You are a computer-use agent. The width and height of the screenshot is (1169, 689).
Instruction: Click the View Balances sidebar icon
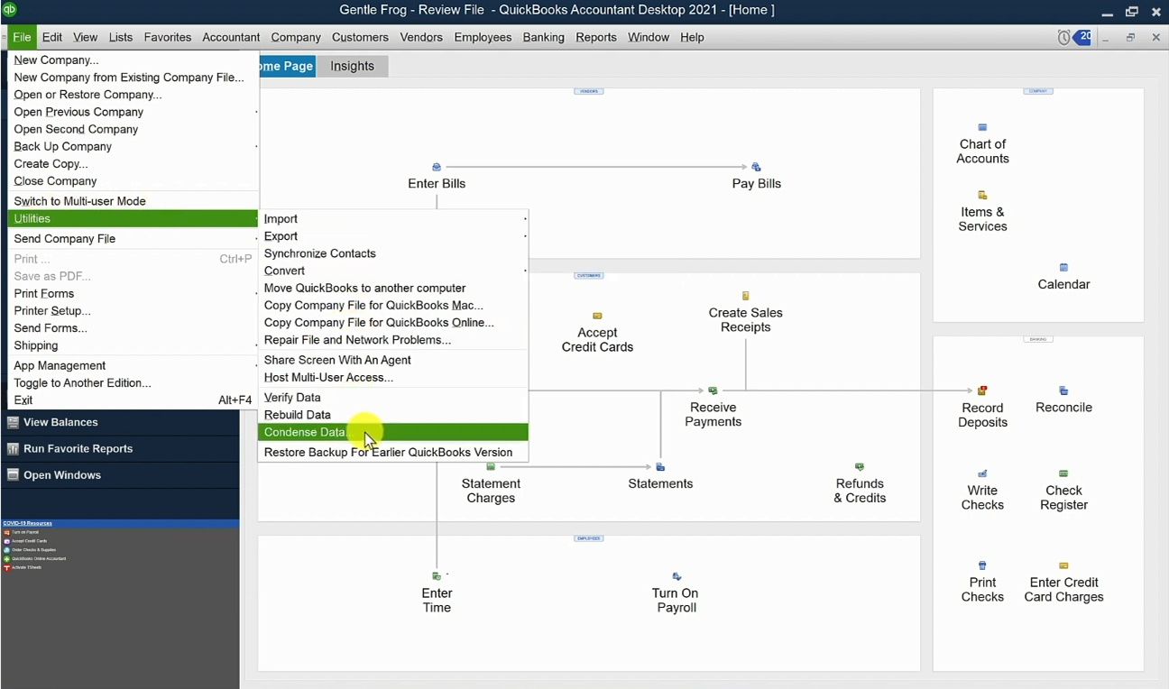[x=13, y=422]
